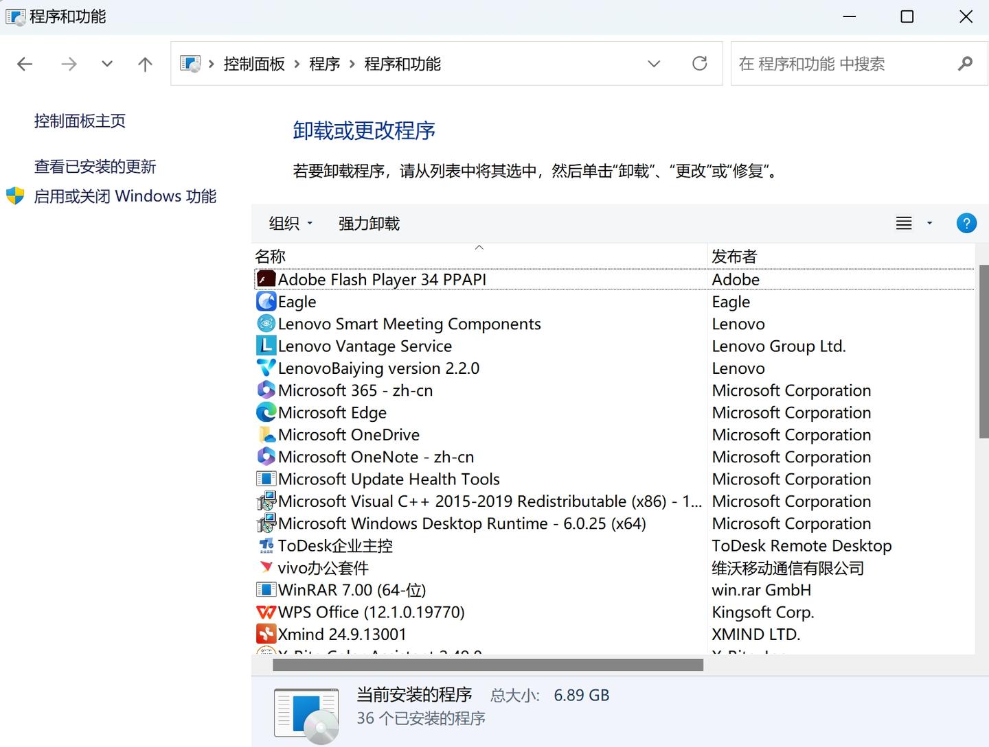Screen dimensions: 989x747
Task: Open the 组织 dropdown menu
Action: [291, 224]
